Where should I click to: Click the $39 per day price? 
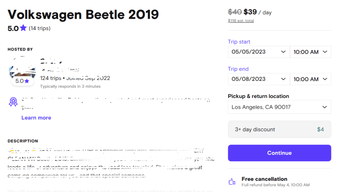[250, 12]
